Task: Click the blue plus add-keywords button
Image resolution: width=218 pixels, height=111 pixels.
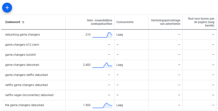Action: pos(7,7)
